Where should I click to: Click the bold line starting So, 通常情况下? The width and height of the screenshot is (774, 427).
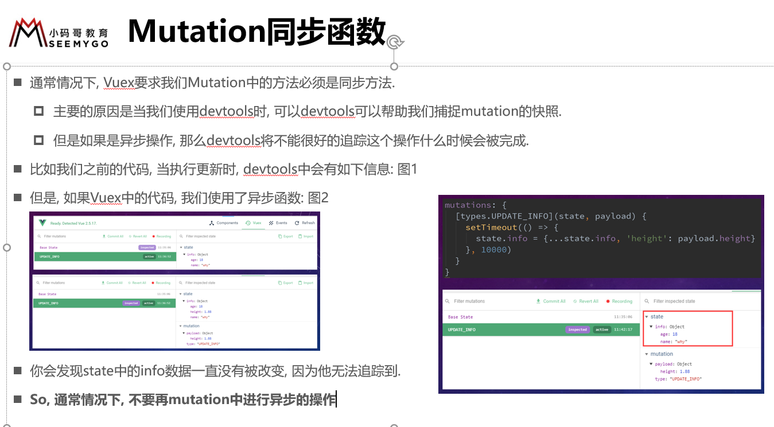(x=183, y=399)
